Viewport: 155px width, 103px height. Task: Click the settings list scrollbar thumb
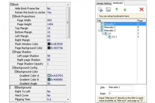(68, 22)
